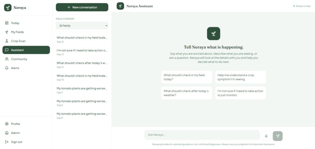This screenshot has height=149, width=315.
Task: Select the Assistant menu item
Action: coord(26,50)
